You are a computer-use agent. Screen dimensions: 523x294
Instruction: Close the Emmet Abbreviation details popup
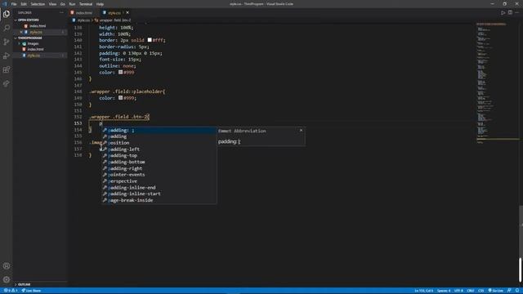(x=301, y=131)
